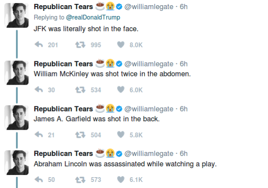This screenshot has height=188, width=268.
Task: Click the profile photo beside the JFK tweet
Action: pos(16,15)
